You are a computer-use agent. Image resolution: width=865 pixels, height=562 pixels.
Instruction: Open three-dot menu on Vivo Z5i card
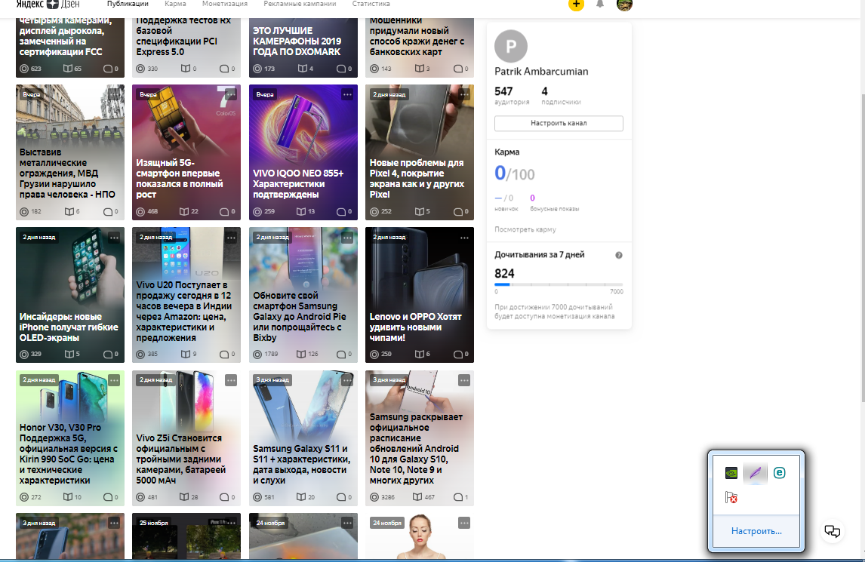click(231, 380)
